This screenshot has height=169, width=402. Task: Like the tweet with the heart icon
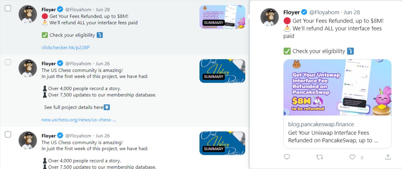[x=352, y=157]
